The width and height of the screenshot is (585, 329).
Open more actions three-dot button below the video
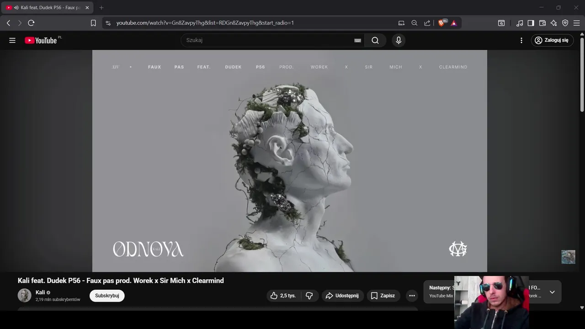[x=412, y=296]
